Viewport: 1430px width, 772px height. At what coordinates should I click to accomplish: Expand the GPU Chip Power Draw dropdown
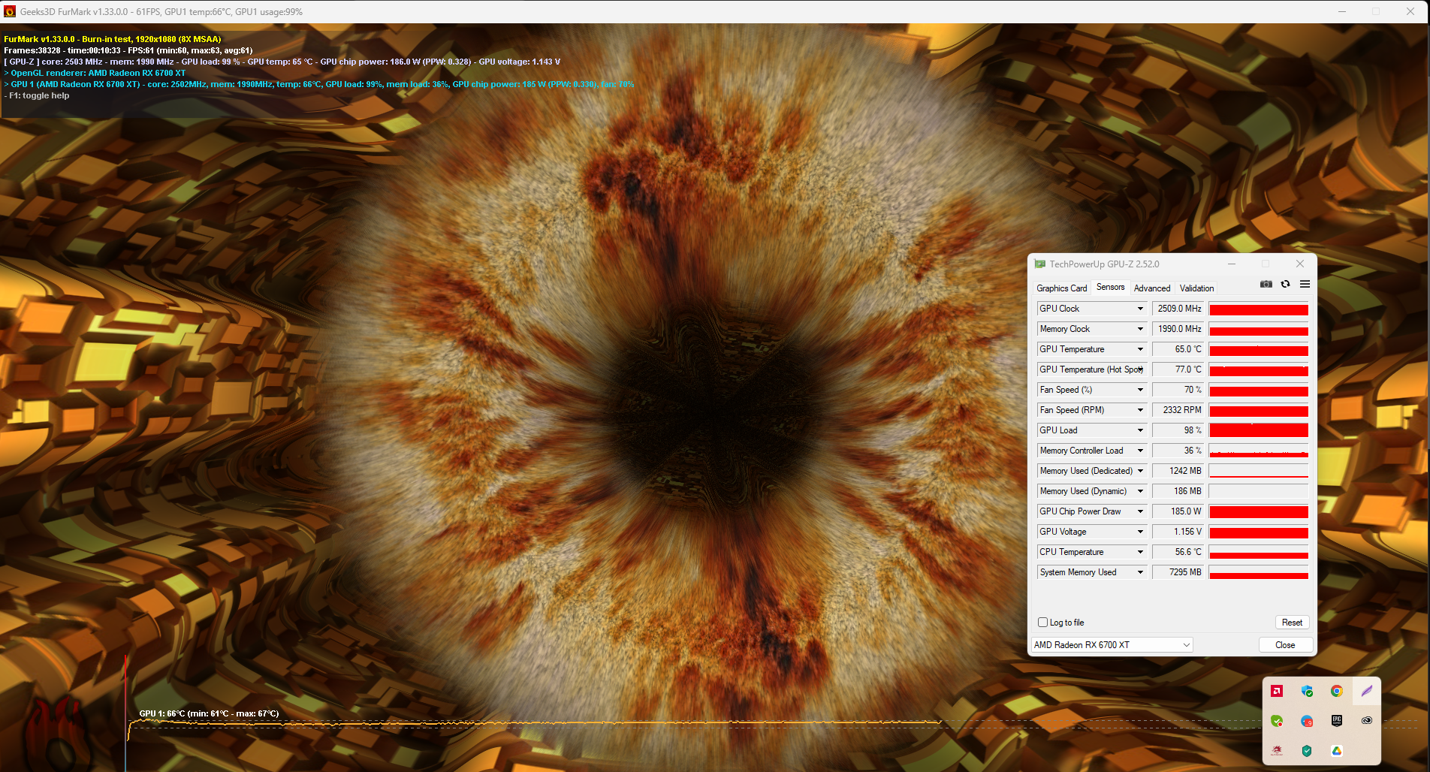tap(1140, 511)
